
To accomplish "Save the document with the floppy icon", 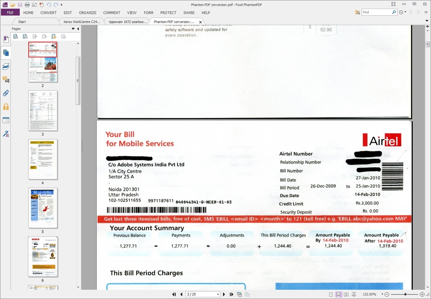I will (x=20, y=5).
